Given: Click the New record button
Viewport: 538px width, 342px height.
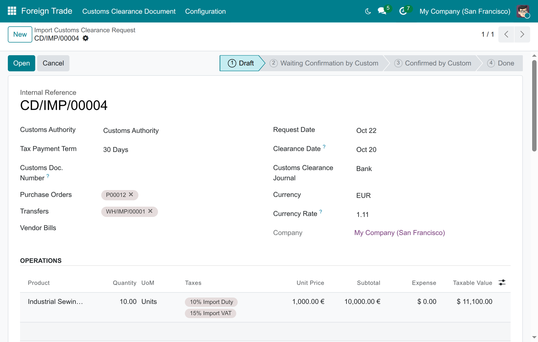Looking at the screenshot, I should coord(20,34).
